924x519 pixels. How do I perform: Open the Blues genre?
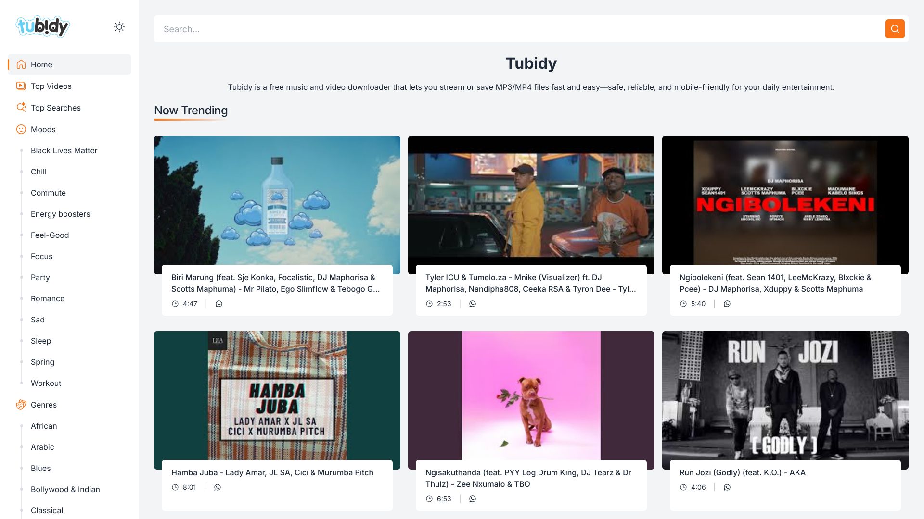(x=40, y=468)
